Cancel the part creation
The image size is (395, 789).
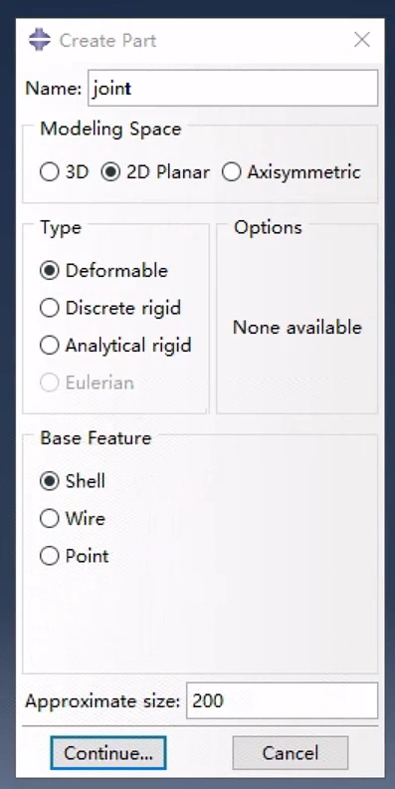(290, 753)
